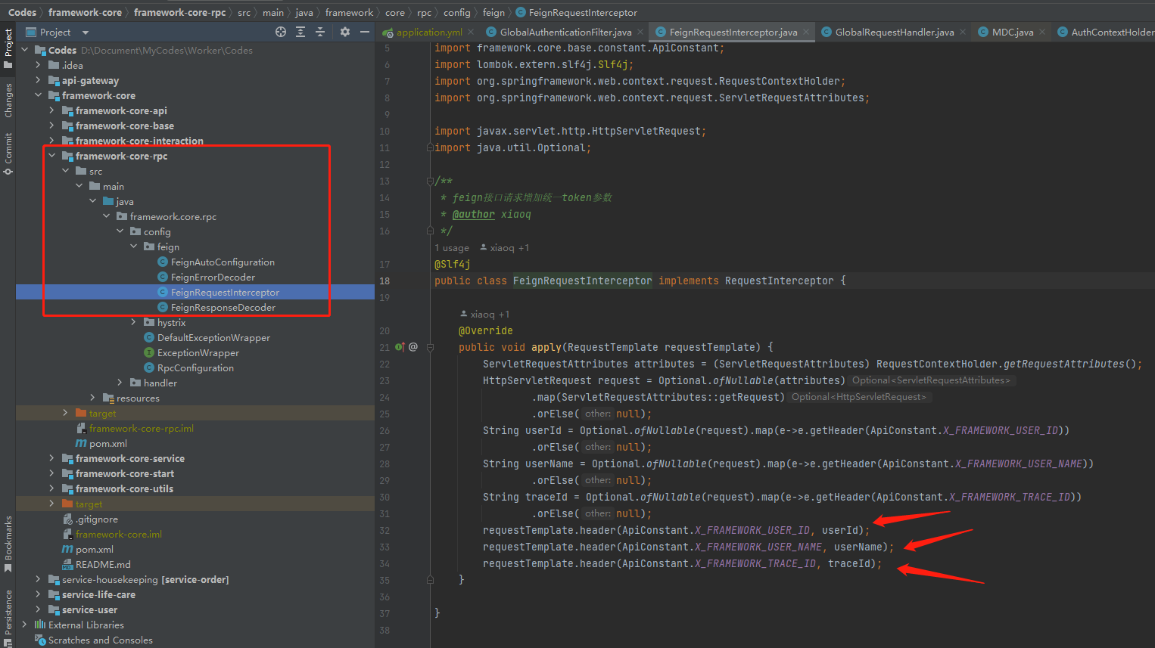Select Scratches and Consoles node
This screenshot has height=648, width=1155.
tap(100, 640)
